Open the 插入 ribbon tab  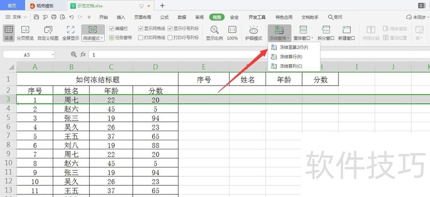click(121, 17)
